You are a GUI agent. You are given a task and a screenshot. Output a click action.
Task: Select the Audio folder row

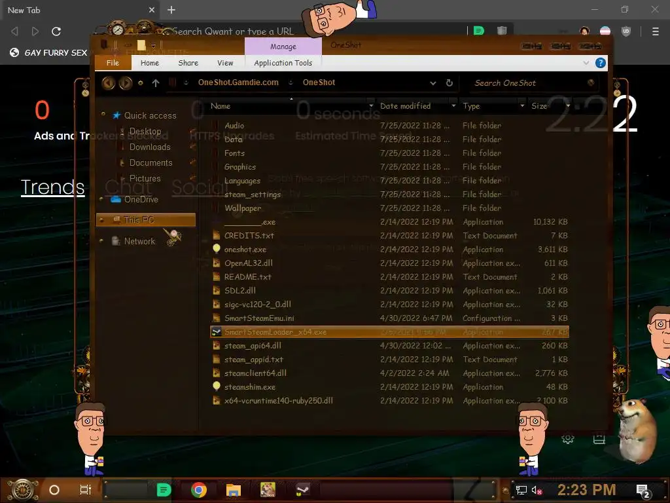coord(389,125)
